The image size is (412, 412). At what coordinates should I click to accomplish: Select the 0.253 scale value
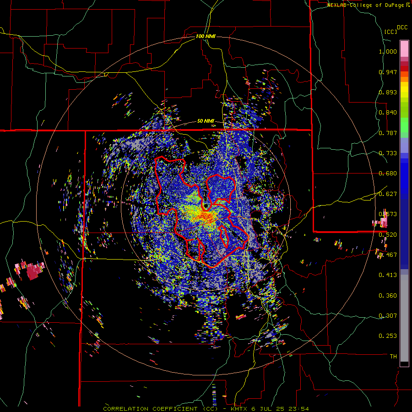388,336
